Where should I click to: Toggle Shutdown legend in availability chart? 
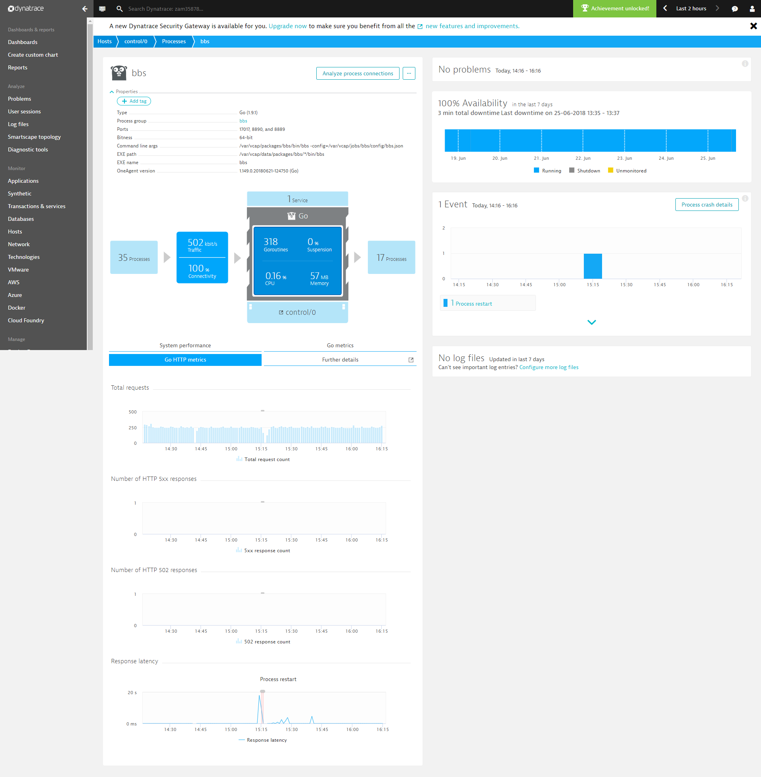click(x=584, y=171)
